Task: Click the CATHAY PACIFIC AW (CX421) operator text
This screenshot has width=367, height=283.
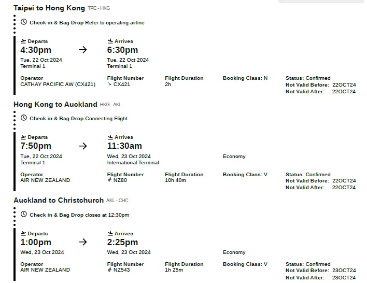Action: [x=58, y=84]
